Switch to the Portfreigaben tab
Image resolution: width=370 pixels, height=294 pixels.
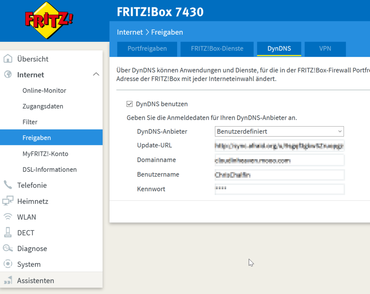(147, 49)
